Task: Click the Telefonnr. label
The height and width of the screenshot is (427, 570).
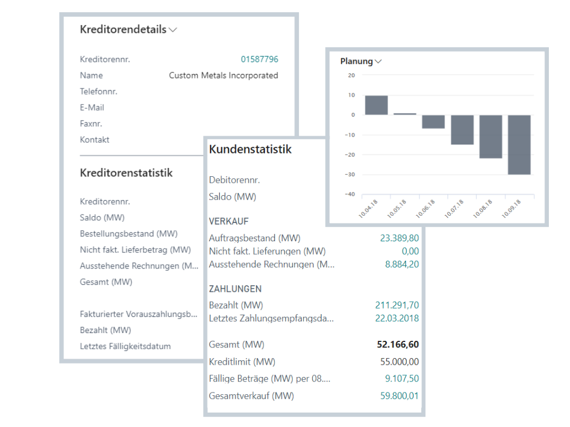Action: 99,92
